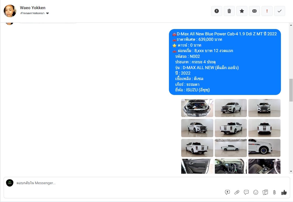Open the straight rear view truck photo
The image size is (293, 202).
click(x=264, y=128)
